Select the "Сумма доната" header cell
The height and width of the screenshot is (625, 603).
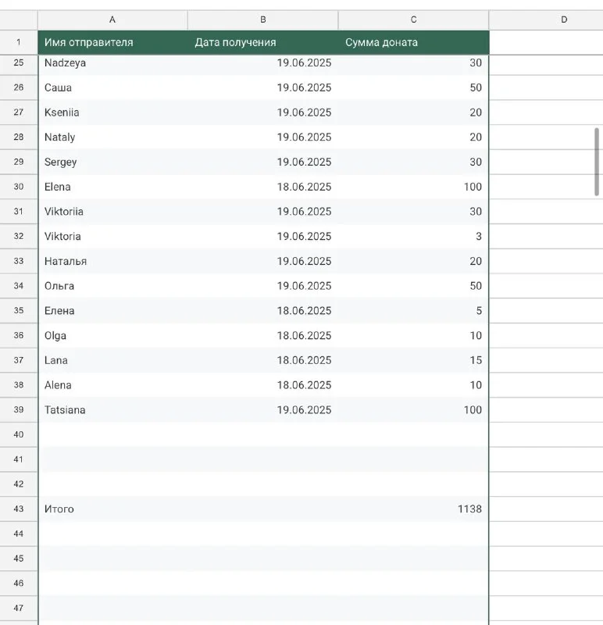[x=413, y=42]
